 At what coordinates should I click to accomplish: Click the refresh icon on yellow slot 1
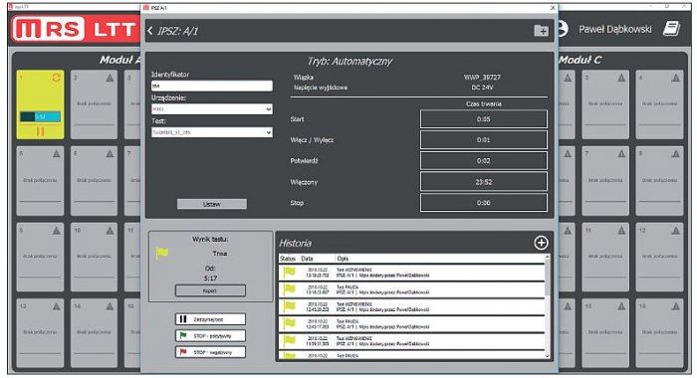click(56, 78)
